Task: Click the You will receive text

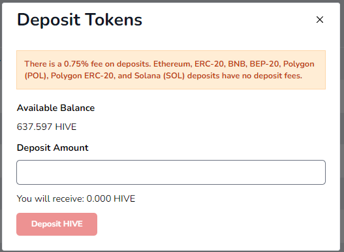Action: pos(50,198)
